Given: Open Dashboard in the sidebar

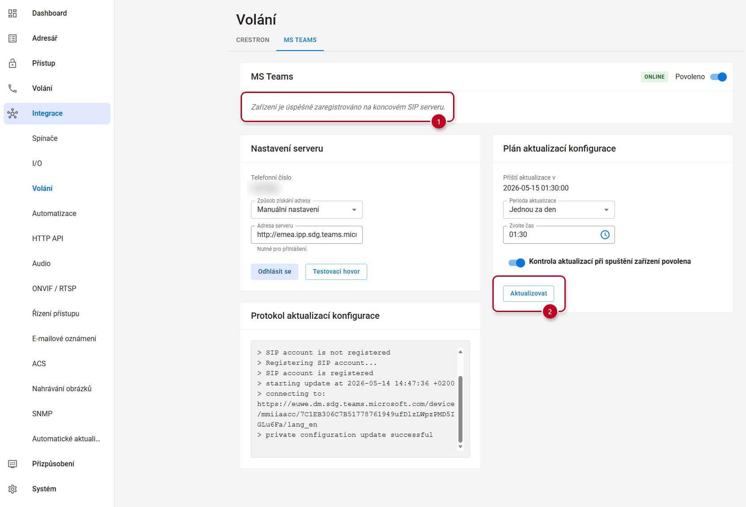Looking at the screenshot, I should coord(57,13).
